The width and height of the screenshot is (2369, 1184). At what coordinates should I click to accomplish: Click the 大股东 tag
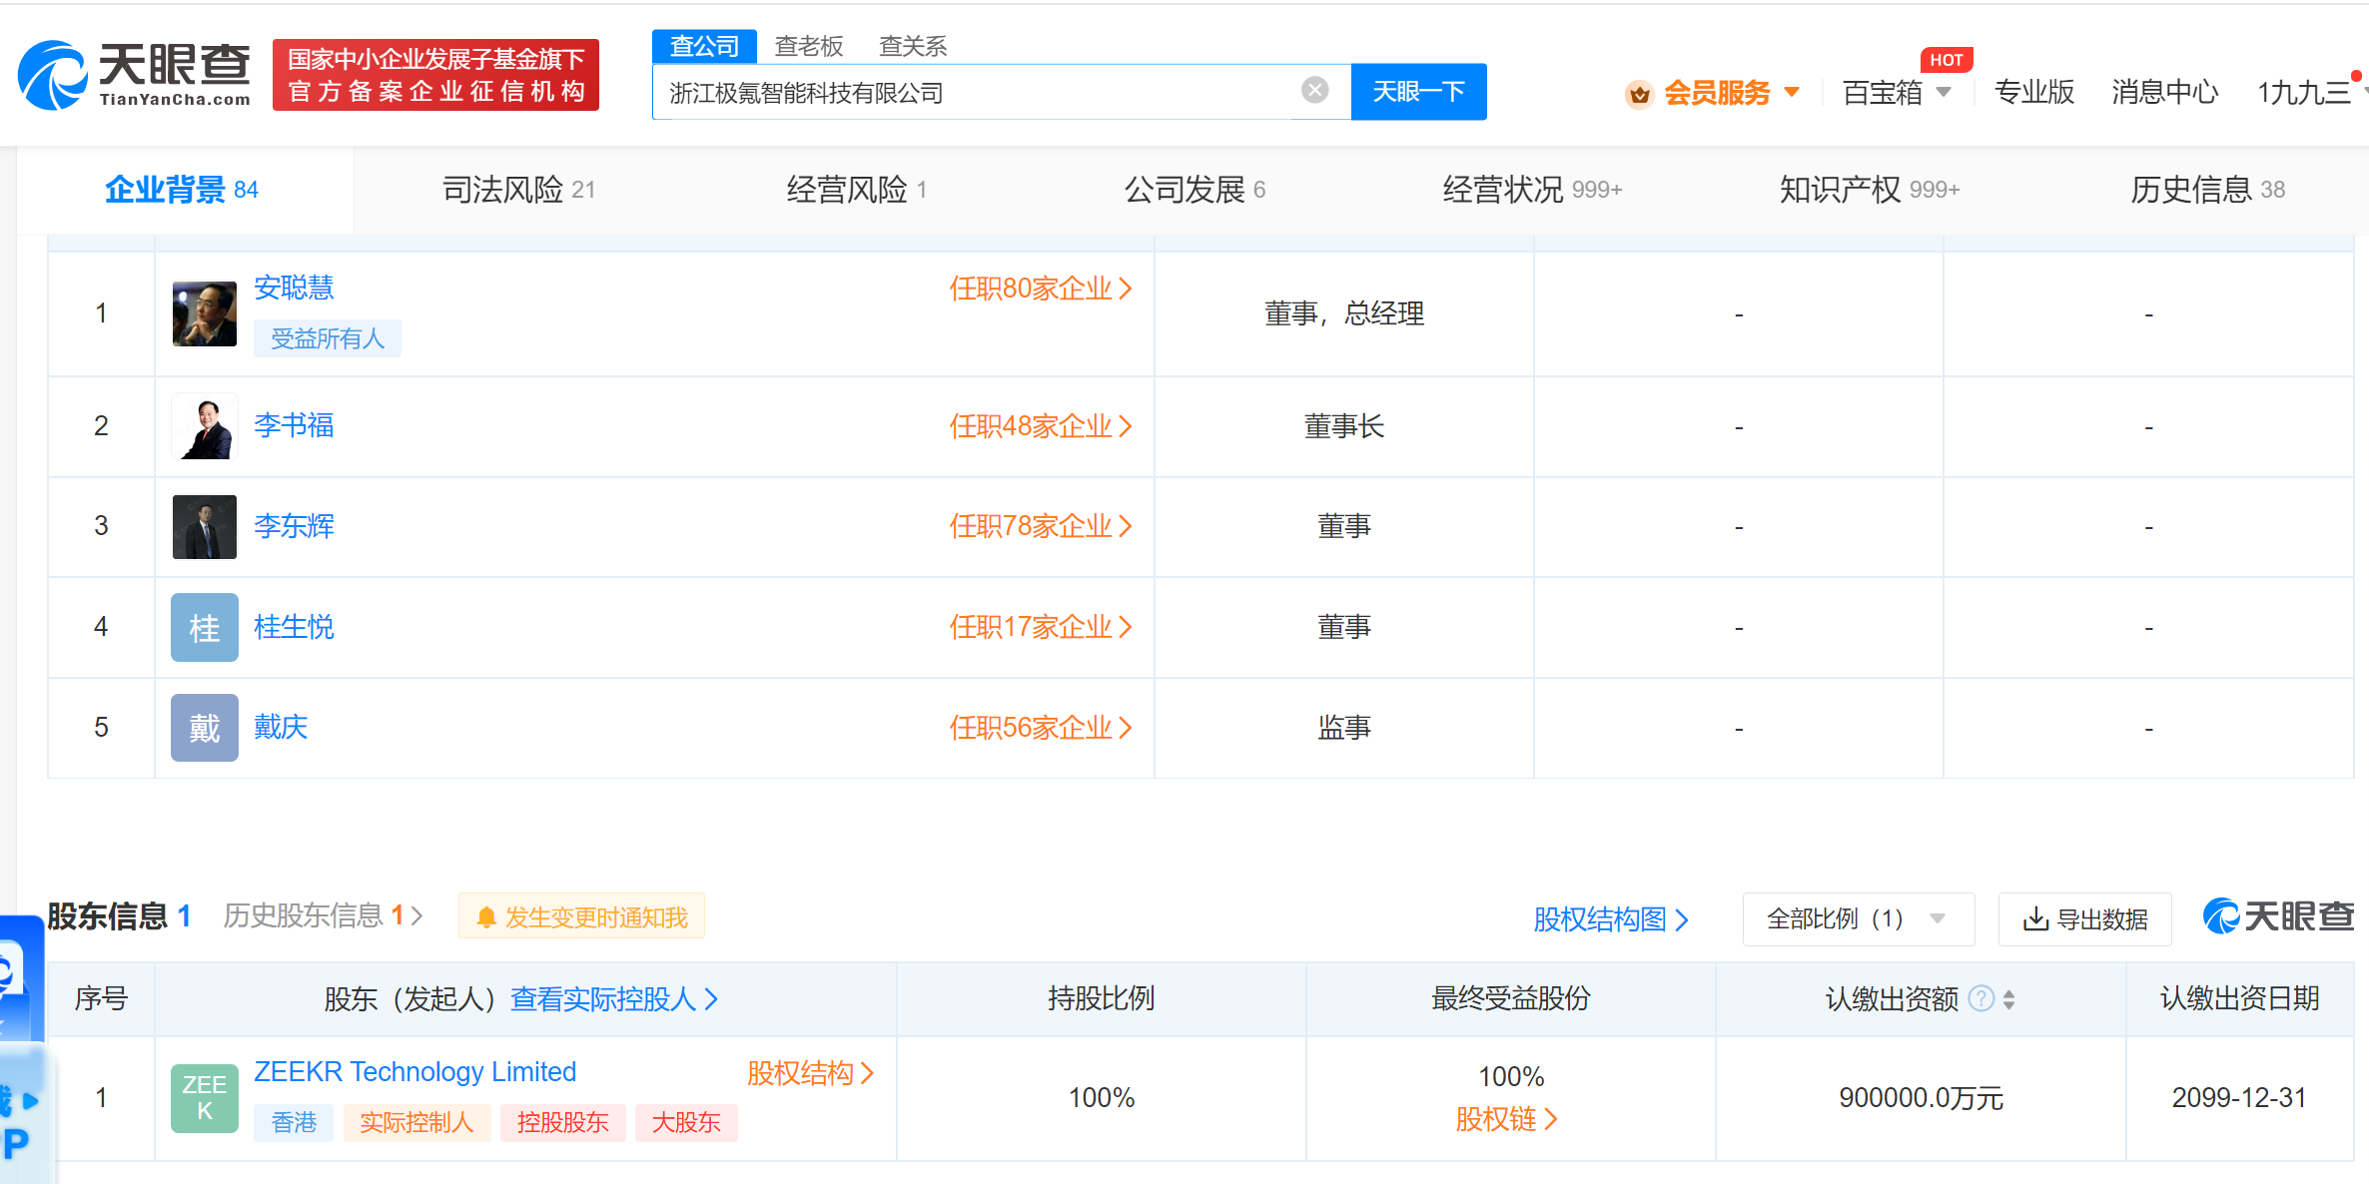coord(686,1123)
